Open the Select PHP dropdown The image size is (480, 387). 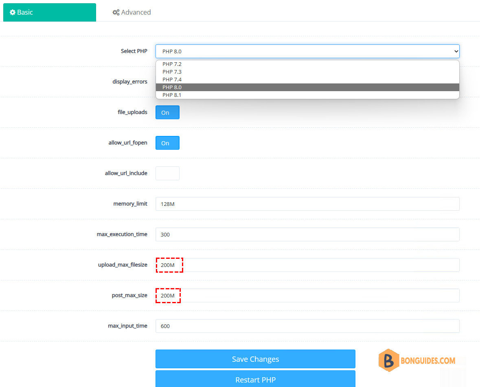[x=307, y=51]
